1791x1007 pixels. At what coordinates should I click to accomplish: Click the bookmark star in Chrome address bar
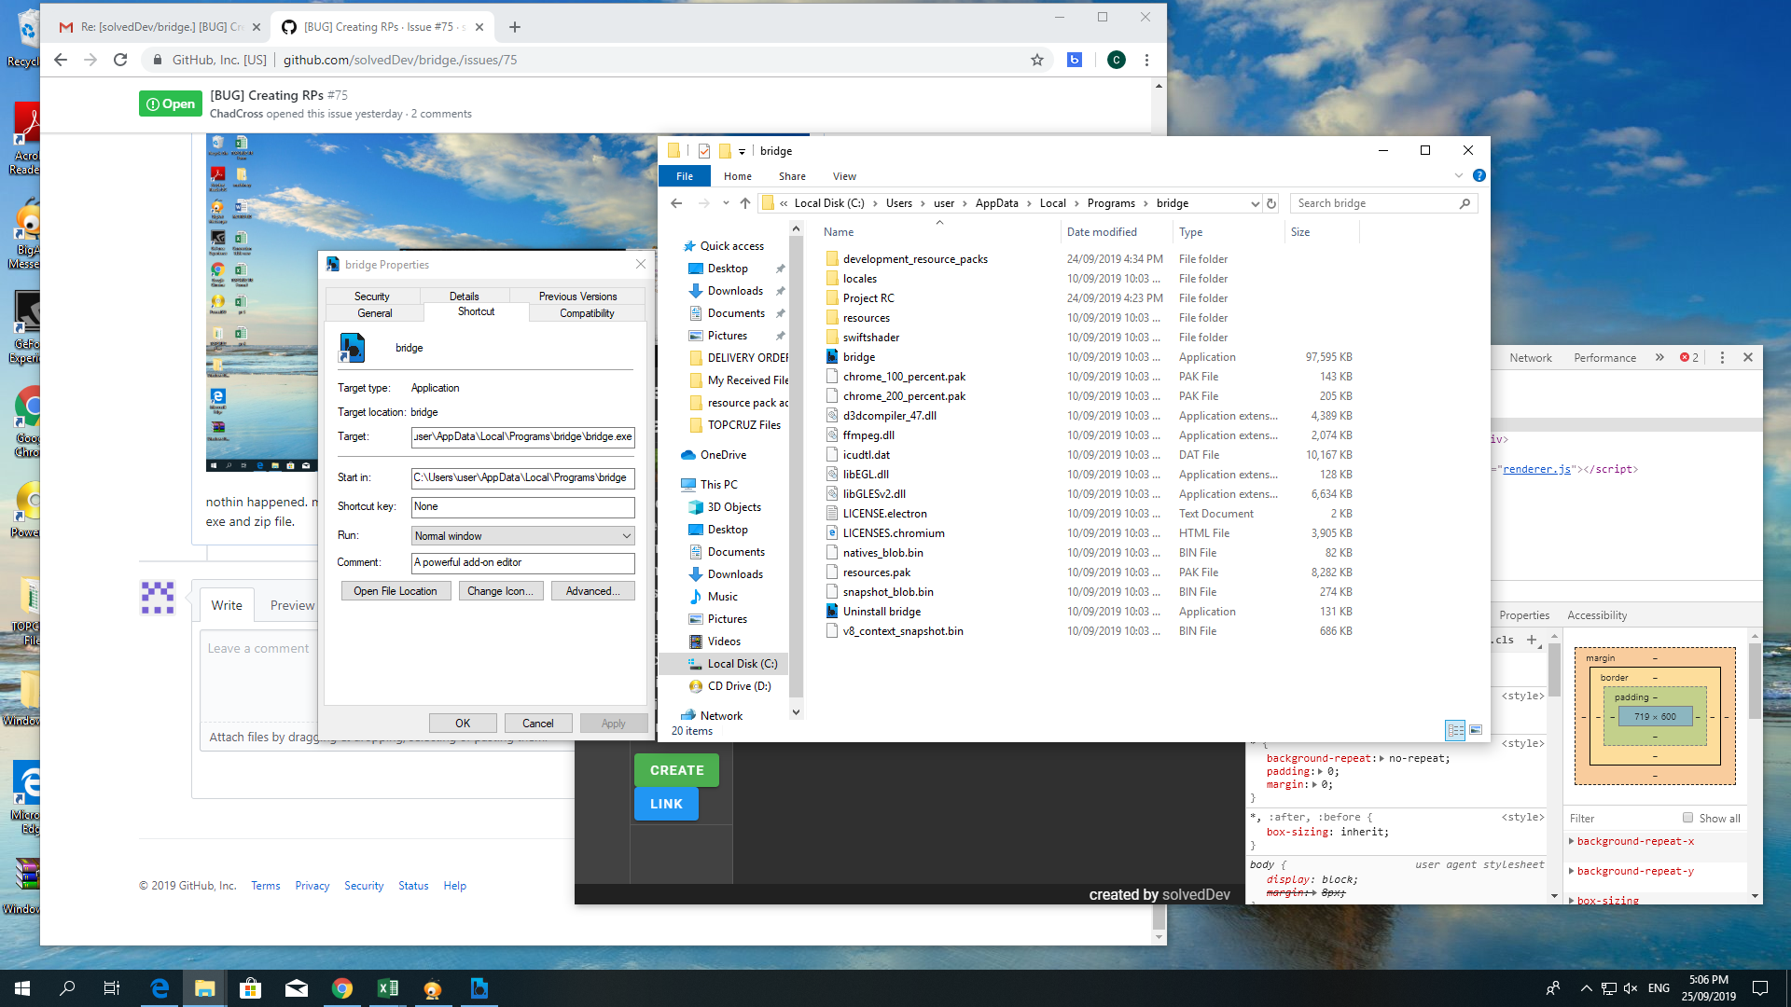[x=1035, y=59]
